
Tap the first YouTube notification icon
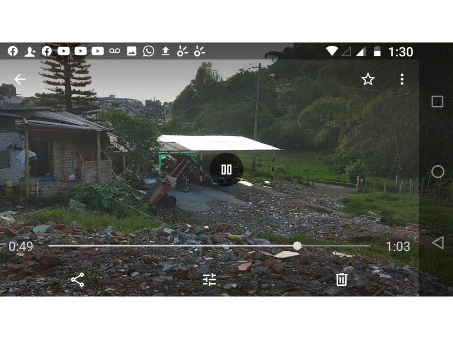click(x=63, y=51)
